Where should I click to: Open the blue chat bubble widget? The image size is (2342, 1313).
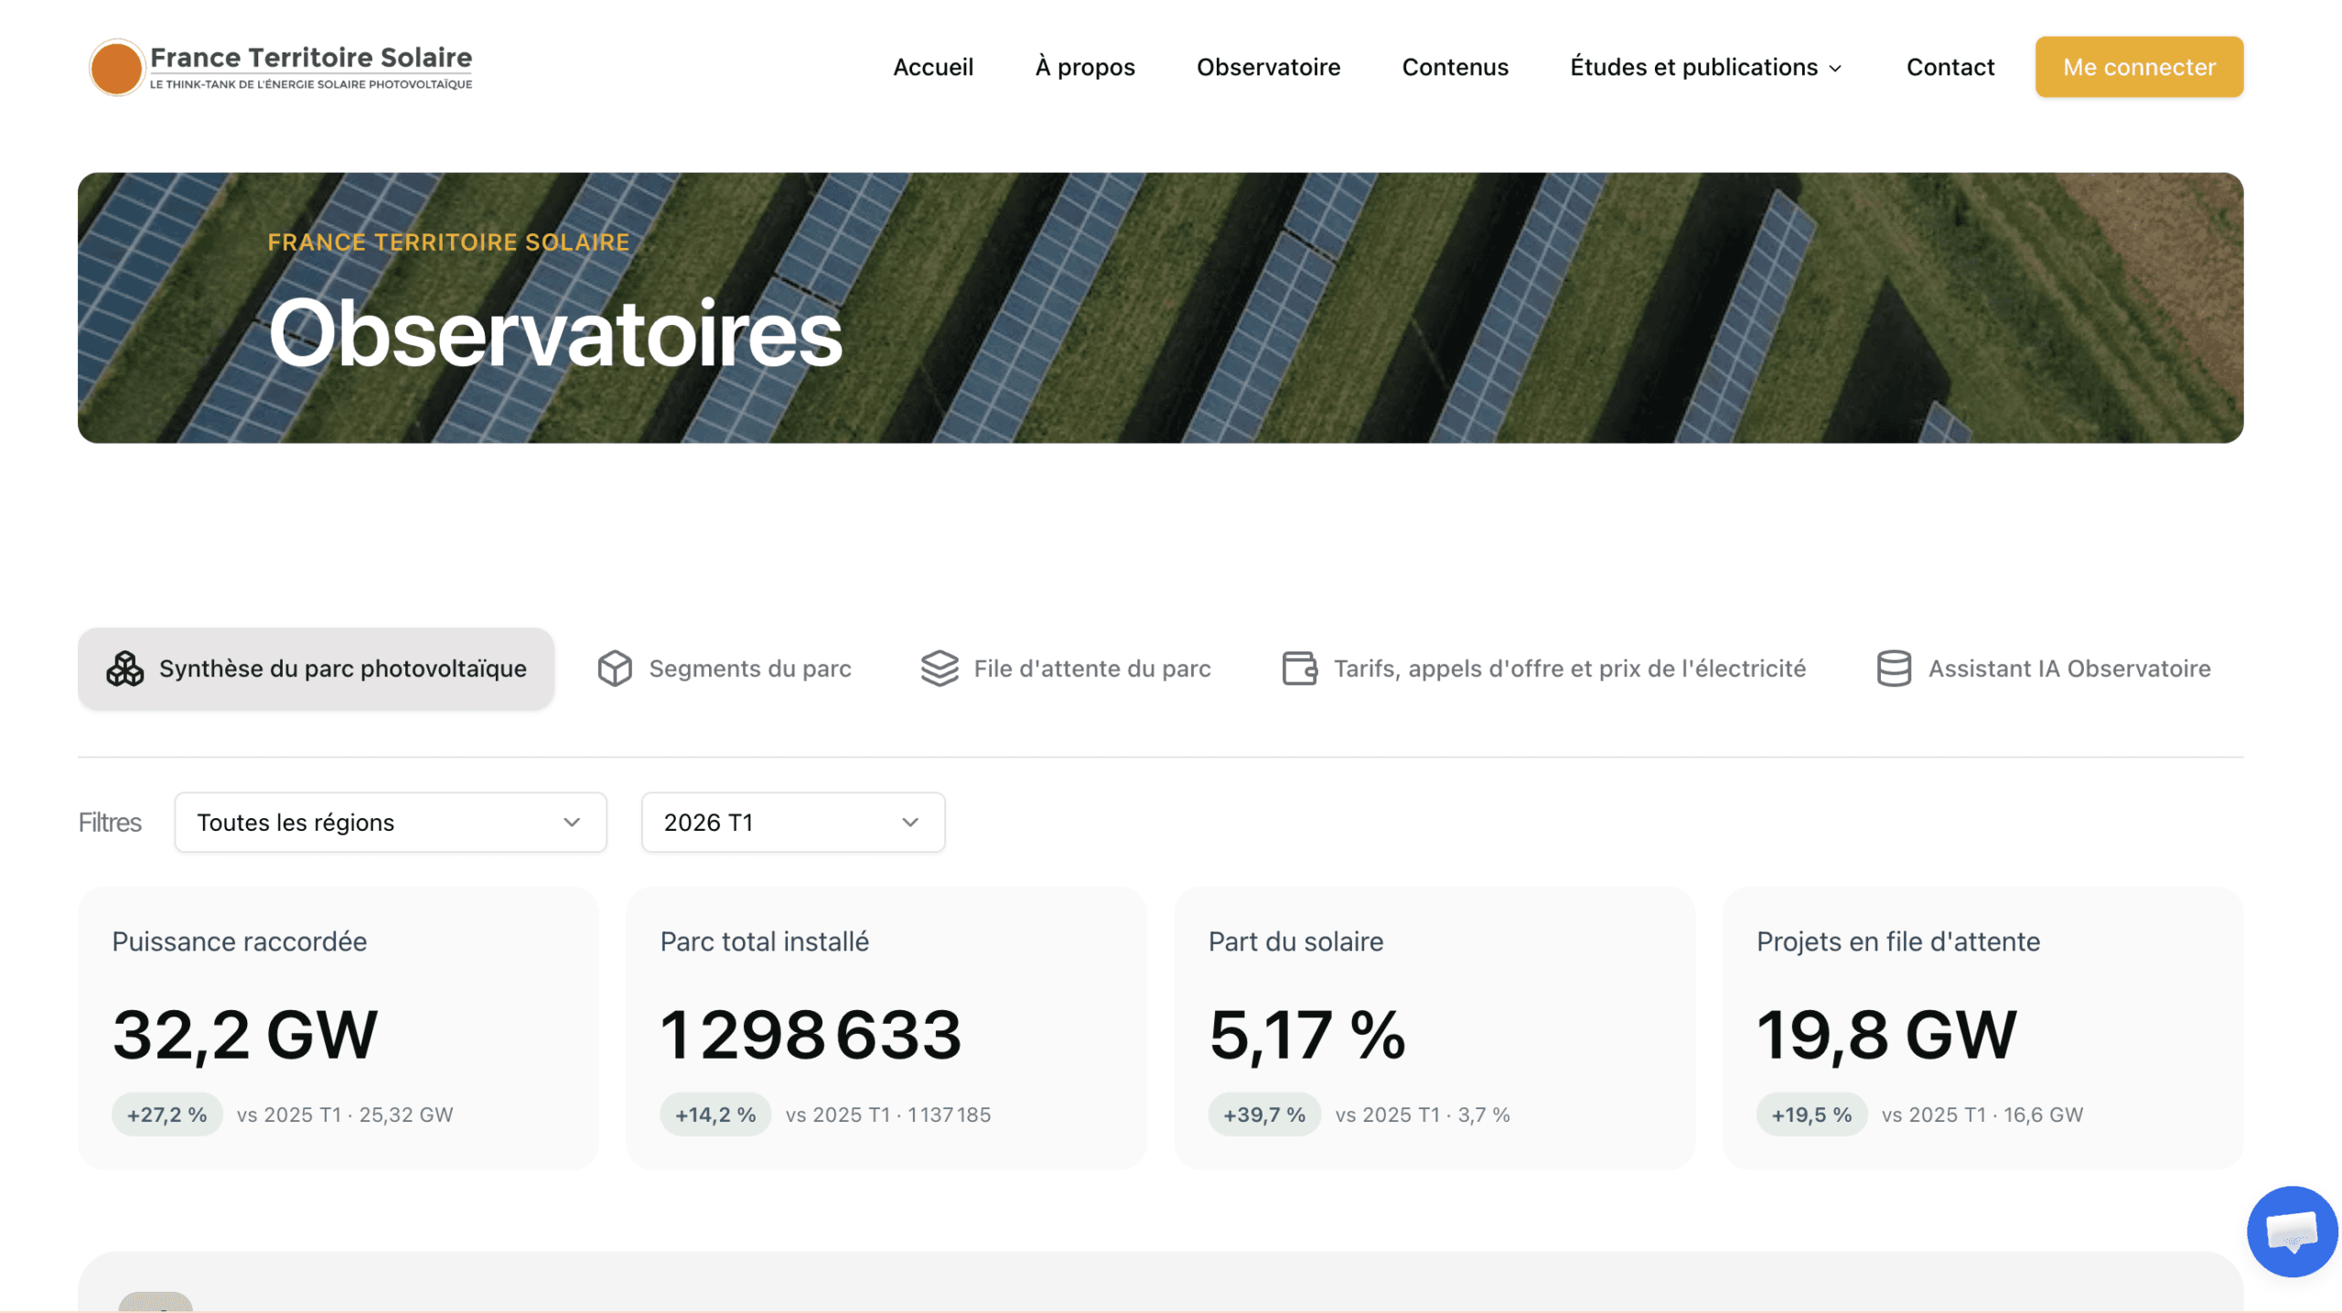click(2292, 1232)
